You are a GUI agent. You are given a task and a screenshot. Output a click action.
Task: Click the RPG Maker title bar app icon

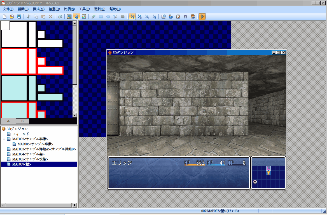3,3
